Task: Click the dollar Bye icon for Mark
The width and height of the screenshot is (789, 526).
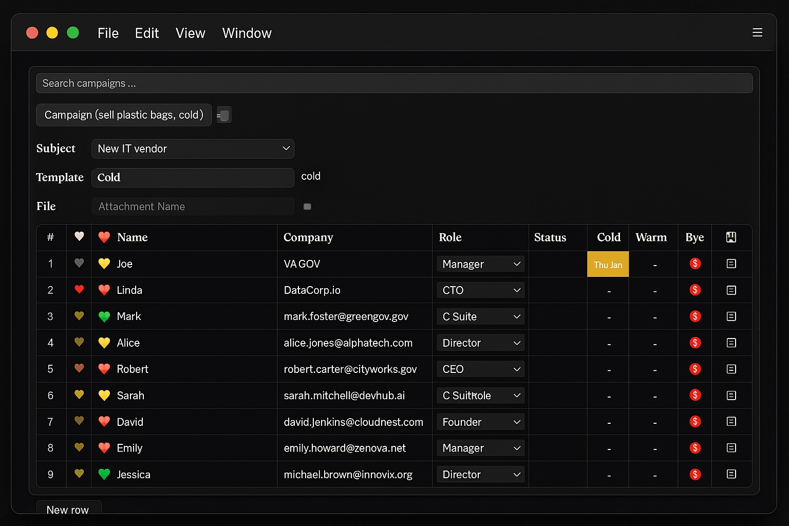Action: pyautogui.click(x=695, y=316)
